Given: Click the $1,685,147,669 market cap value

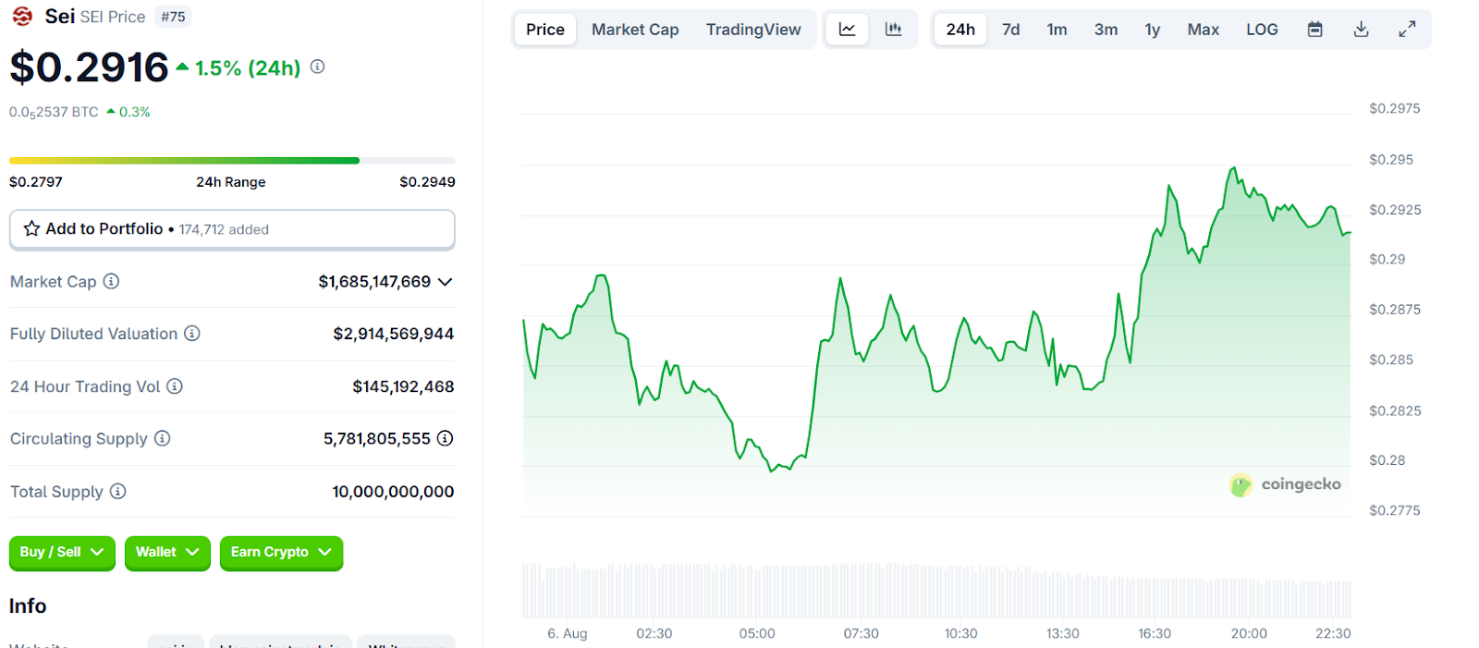Looking at the screenshot, I should tap(374, 281).
